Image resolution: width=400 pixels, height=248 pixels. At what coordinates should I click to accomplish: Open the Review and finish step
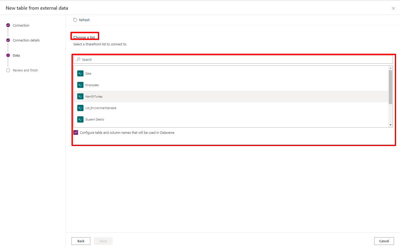click(25, 70)
